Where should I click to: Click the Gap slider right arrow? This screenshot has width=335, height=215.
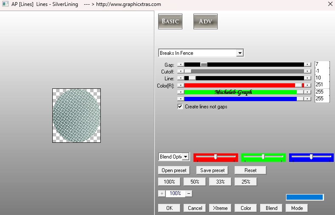click(307, 65)
